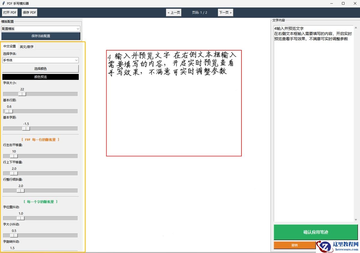Click the feather app icon in the title bar
360x253 pixels.
coord(3,3)
